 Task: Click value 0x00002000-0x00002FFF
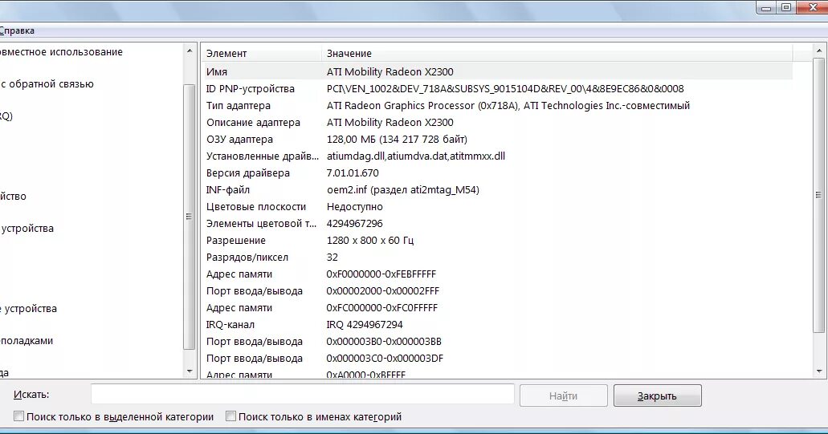pyautogui.click(x=383, y=291)
